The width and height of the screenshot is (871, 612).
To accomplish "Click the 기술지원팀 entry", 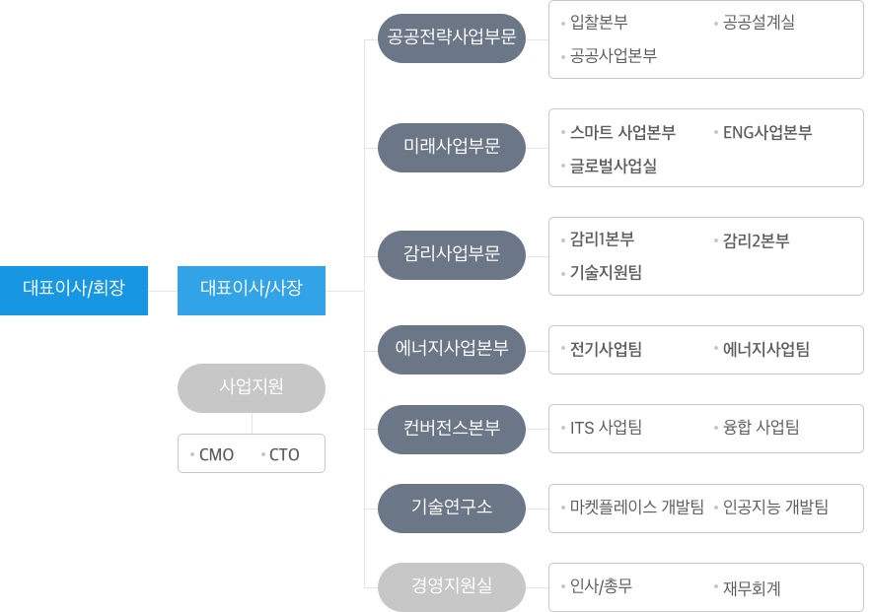I will pos(606,273).
